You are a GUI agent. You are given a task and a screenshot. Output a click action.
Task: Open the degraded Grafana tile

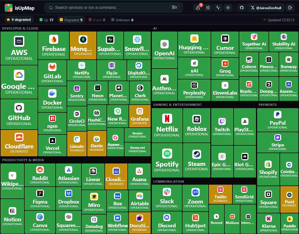(140, 116)
